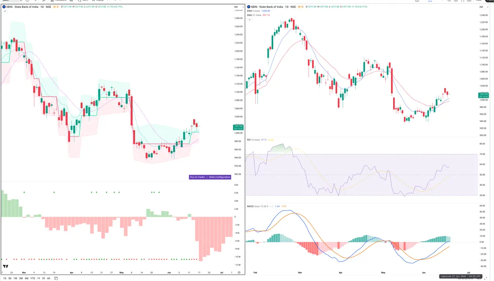
Task: Select the 1D time range
Action: pos(5,279)
